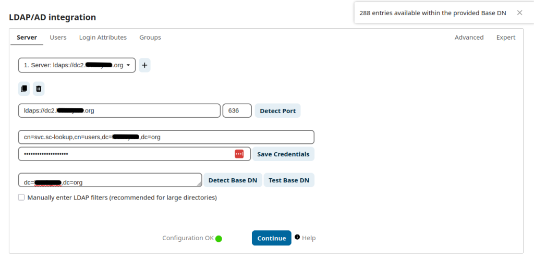Switch to the Users tab
Image resolution: width=534 pixels, height=259 pixels.
pyautogui.click(x=58, y=38)
